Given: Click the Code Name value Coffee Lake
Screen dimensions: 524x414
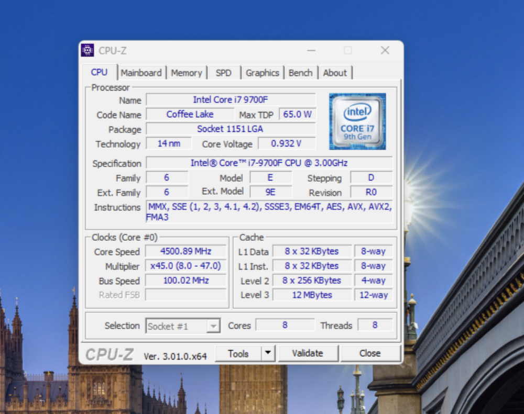Looking at the screenshot, I should (190, 115).
